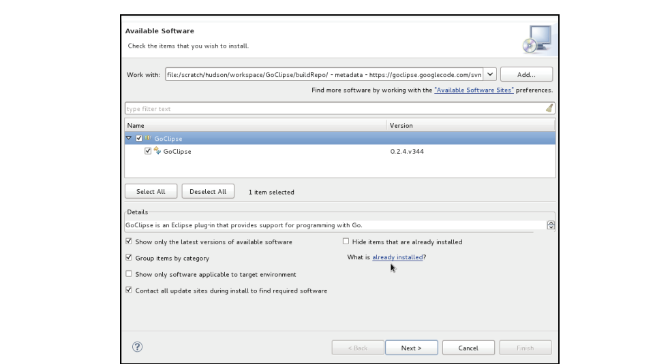Screen dimensions: 670x364
Task: Click the GoClipse feature plug-in icon
Action: tap(157, 151)
